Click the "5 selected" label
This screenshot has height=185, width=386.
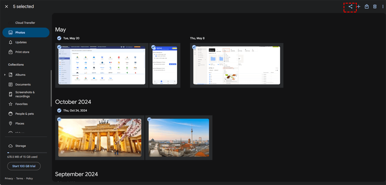tap(23, 6)
